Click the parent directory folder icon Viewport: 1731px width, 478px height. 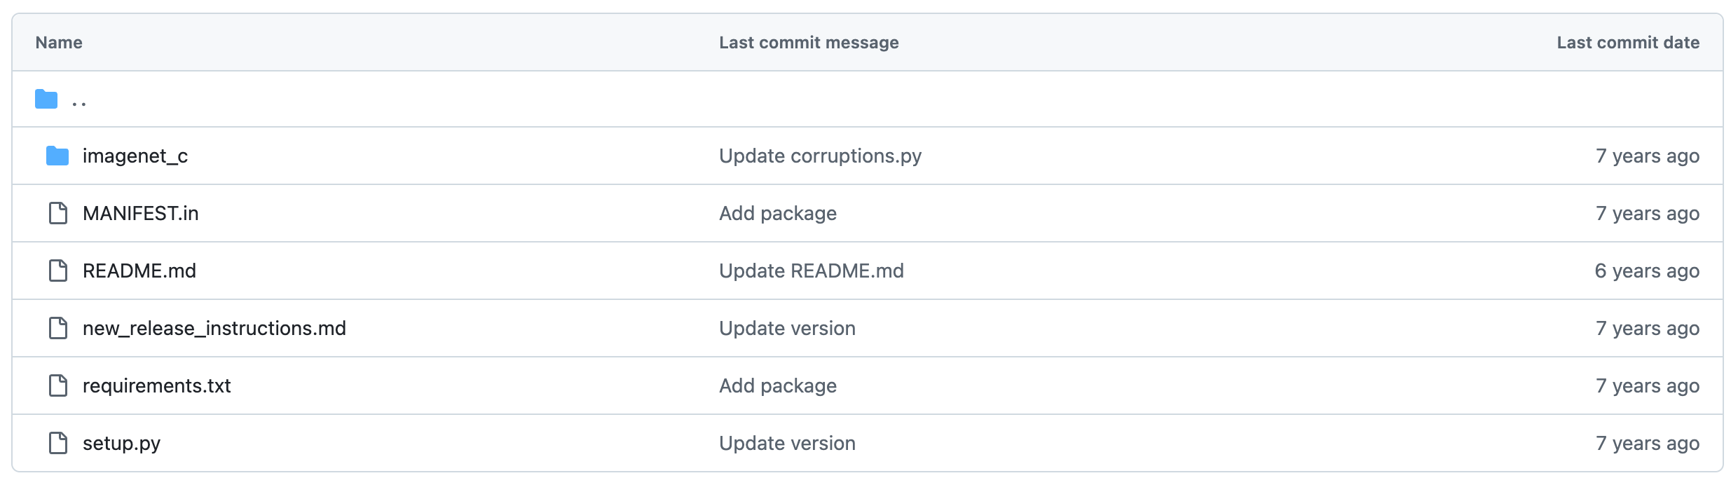coord(46,100)
